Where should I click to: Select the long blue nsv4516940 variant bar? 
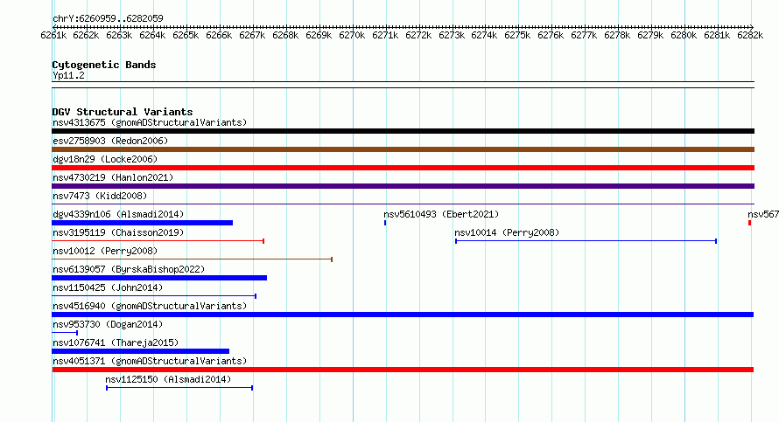pyautogui.click(x=403, y=315)
